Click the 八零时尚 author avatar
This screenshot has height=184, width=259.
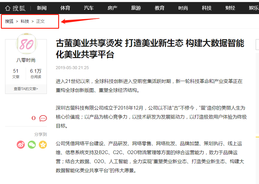point(26,44)
